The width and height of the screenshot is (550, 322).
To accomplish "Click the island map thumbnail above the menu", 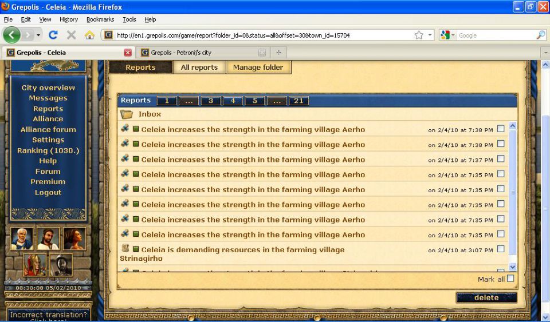I will tap(48, 66).
